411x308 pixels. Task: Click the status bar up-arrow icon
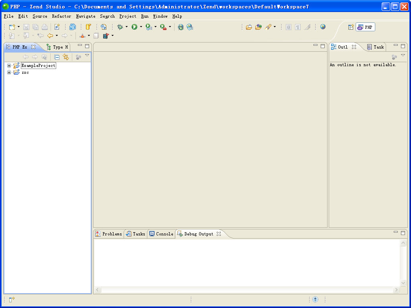pyautogui.click(x=315, y=299)
